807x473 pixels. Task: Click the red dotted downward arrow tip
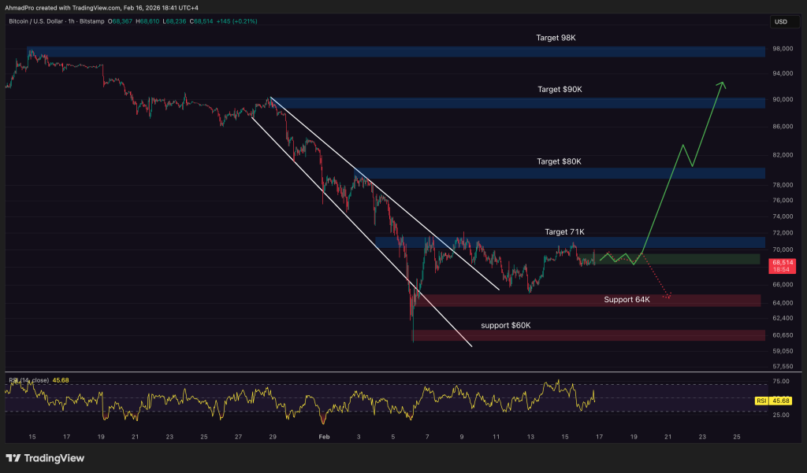tap(668, 297)
